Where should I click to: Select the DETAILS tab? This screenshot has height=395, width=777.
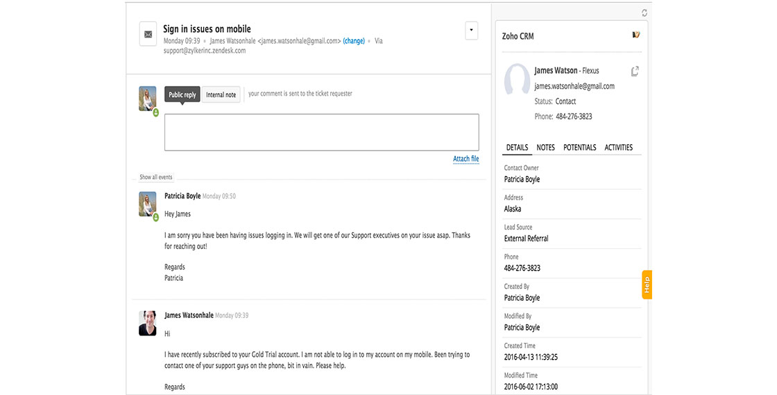pyautogui.click(x=517, y=148)
